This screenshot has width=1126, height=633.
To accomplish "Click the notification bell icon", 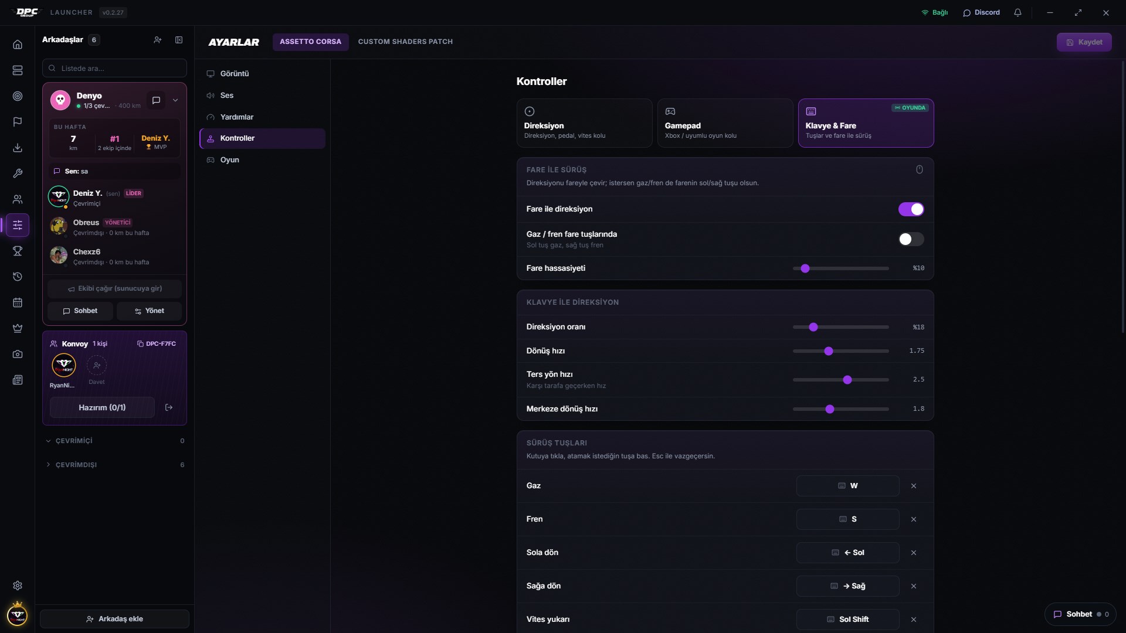I will pyautogui.click(x=1018, y=12).
